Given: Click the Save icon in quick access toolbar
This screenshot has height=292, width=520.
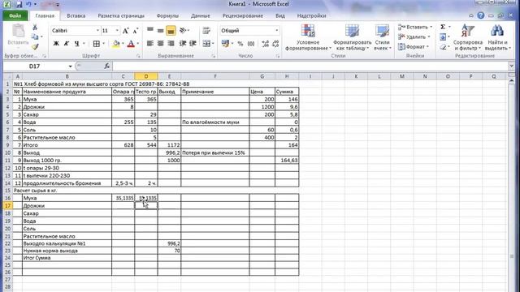Looking at the screenshot, I should [x=19, y=5].
